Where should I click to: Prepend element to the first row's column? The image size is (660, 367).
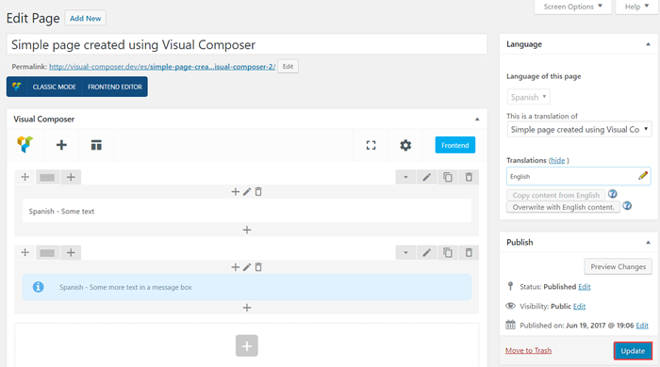236,191
